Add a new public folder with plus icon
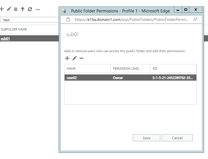 click(2, 9)
